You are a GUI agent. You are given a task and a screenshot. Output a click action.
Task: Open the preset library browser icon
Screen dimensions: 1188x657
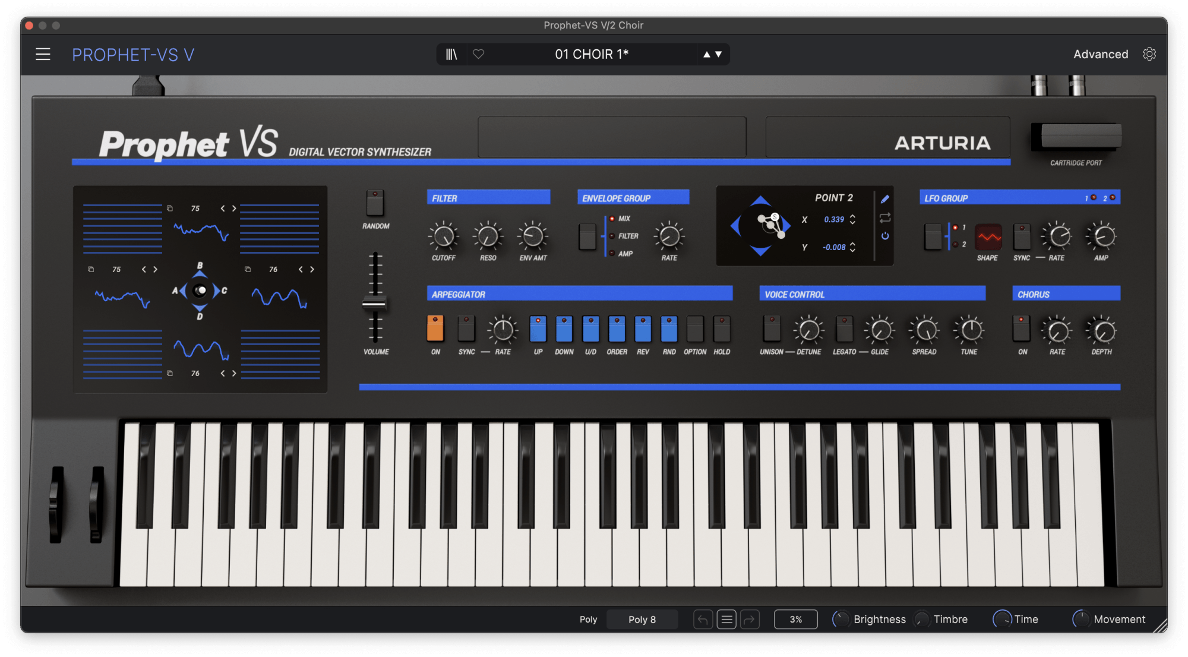tap(451, 54)
